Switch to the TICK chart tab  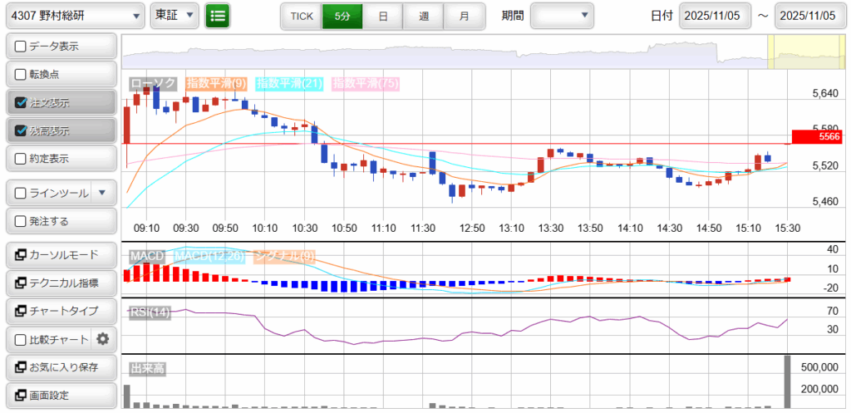point(301,16)
